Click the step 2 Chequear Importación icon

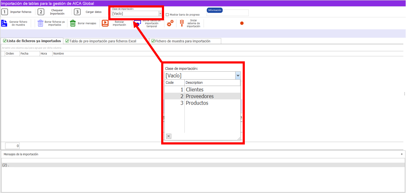tap(41, 12)
